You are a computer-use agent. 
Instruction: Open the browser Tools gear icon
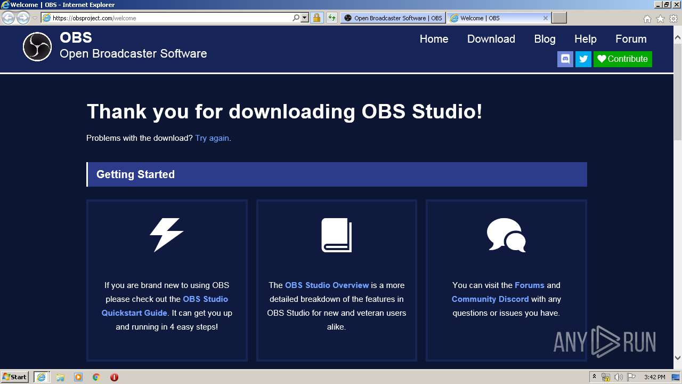673,19
